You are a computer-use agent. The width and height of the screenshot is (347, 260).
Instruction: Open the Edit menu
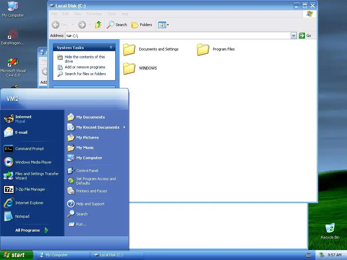coord(65,14)
